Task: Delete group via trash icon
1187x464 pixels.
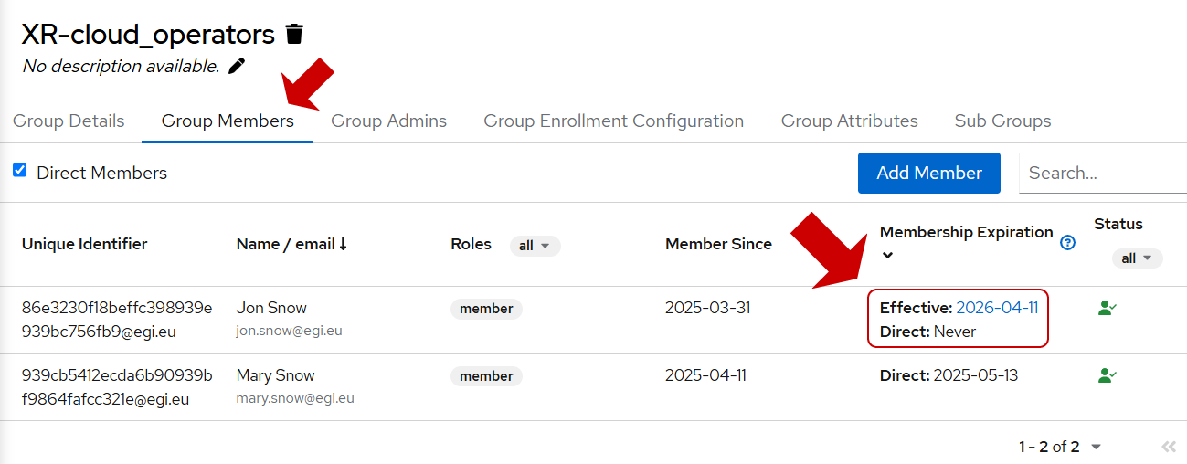Action: [294, 35]
